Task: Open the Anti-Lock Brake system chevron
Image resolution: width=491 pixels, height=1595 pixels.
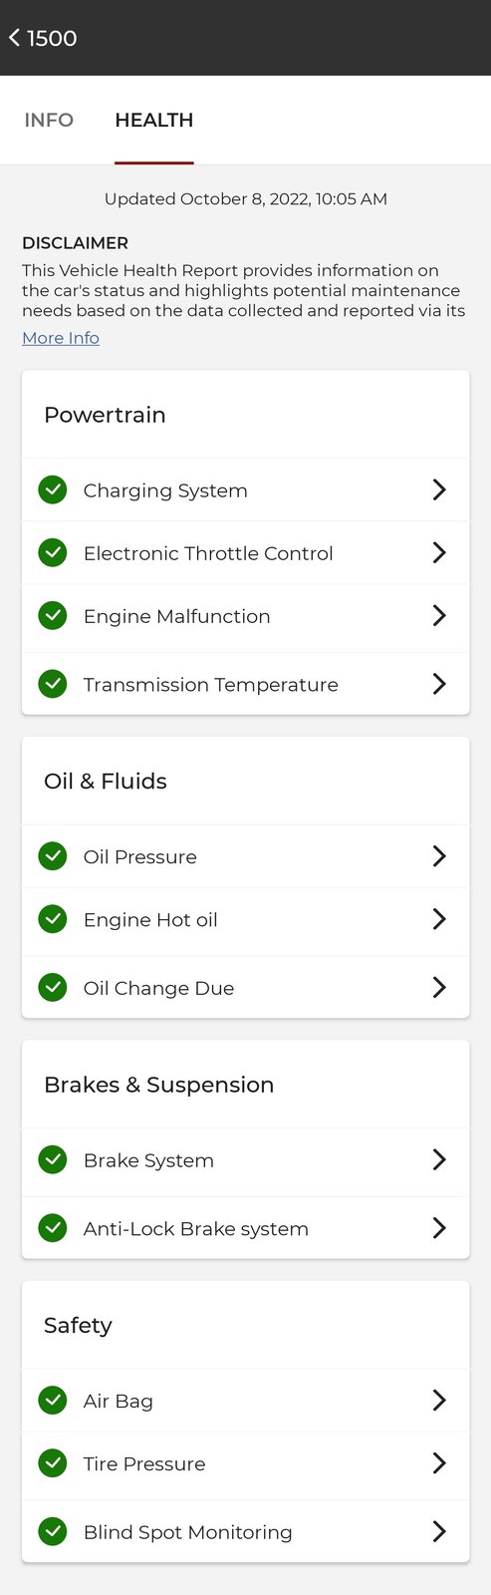Action: coord(439,1228)
